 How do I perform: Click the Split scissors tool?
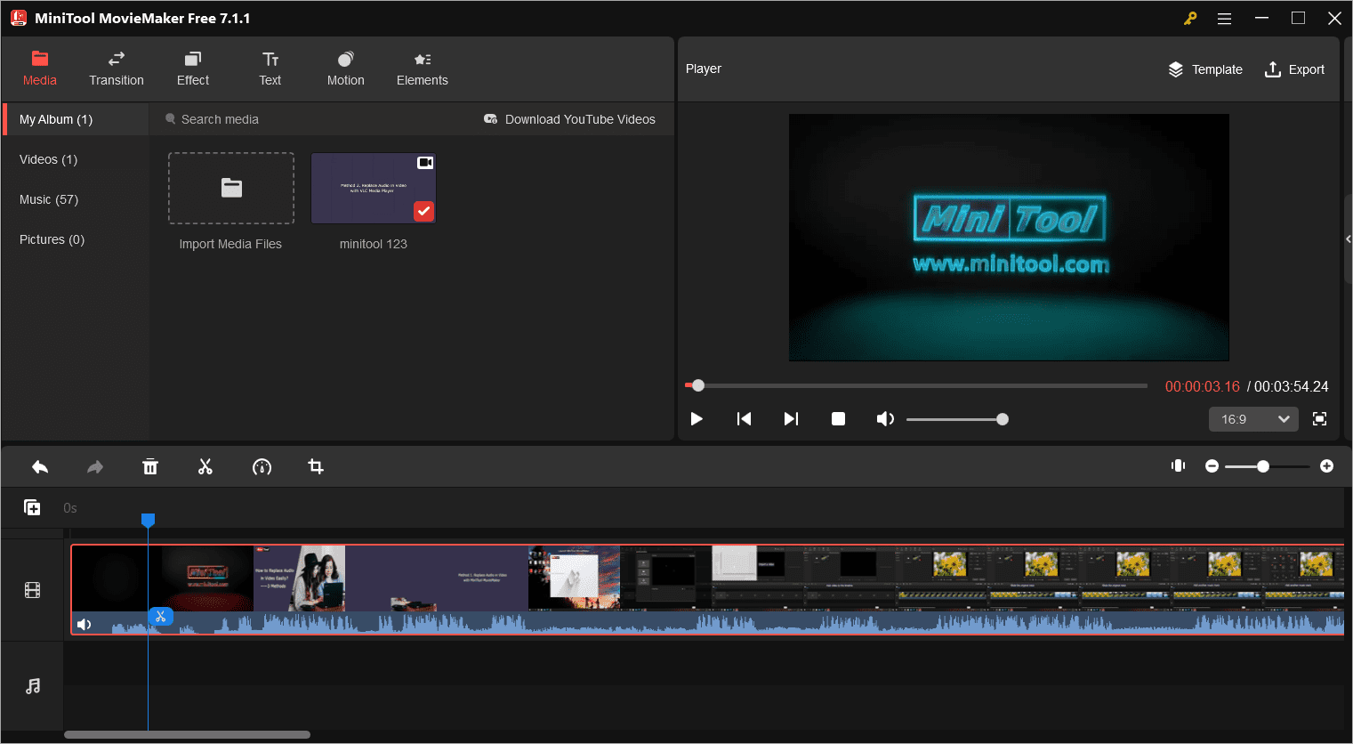coord(205,466)
